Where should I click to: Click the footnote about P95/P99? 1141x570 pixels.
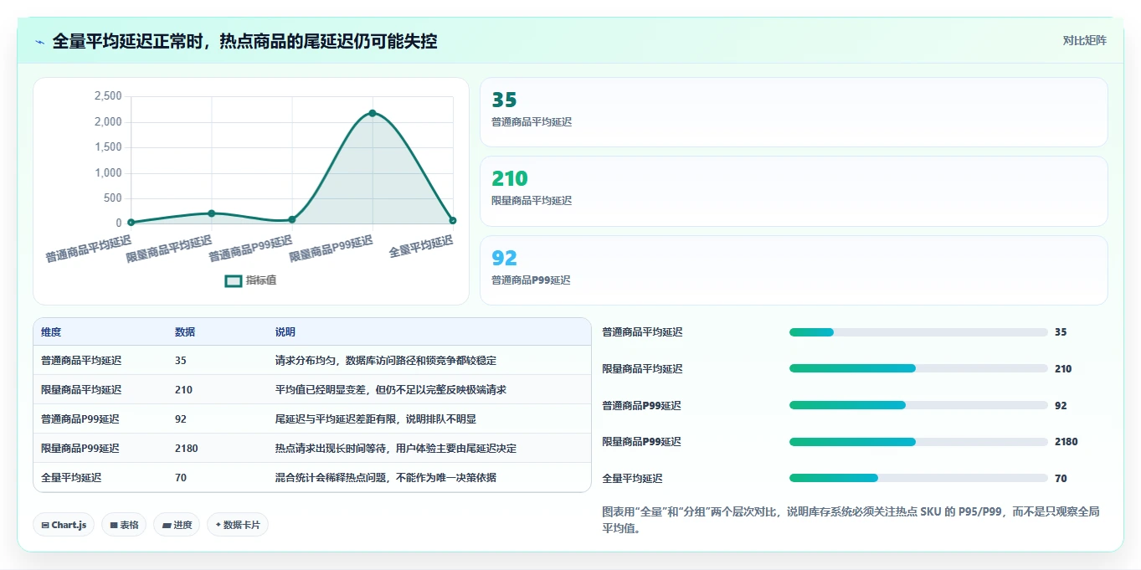click(851, 520)
